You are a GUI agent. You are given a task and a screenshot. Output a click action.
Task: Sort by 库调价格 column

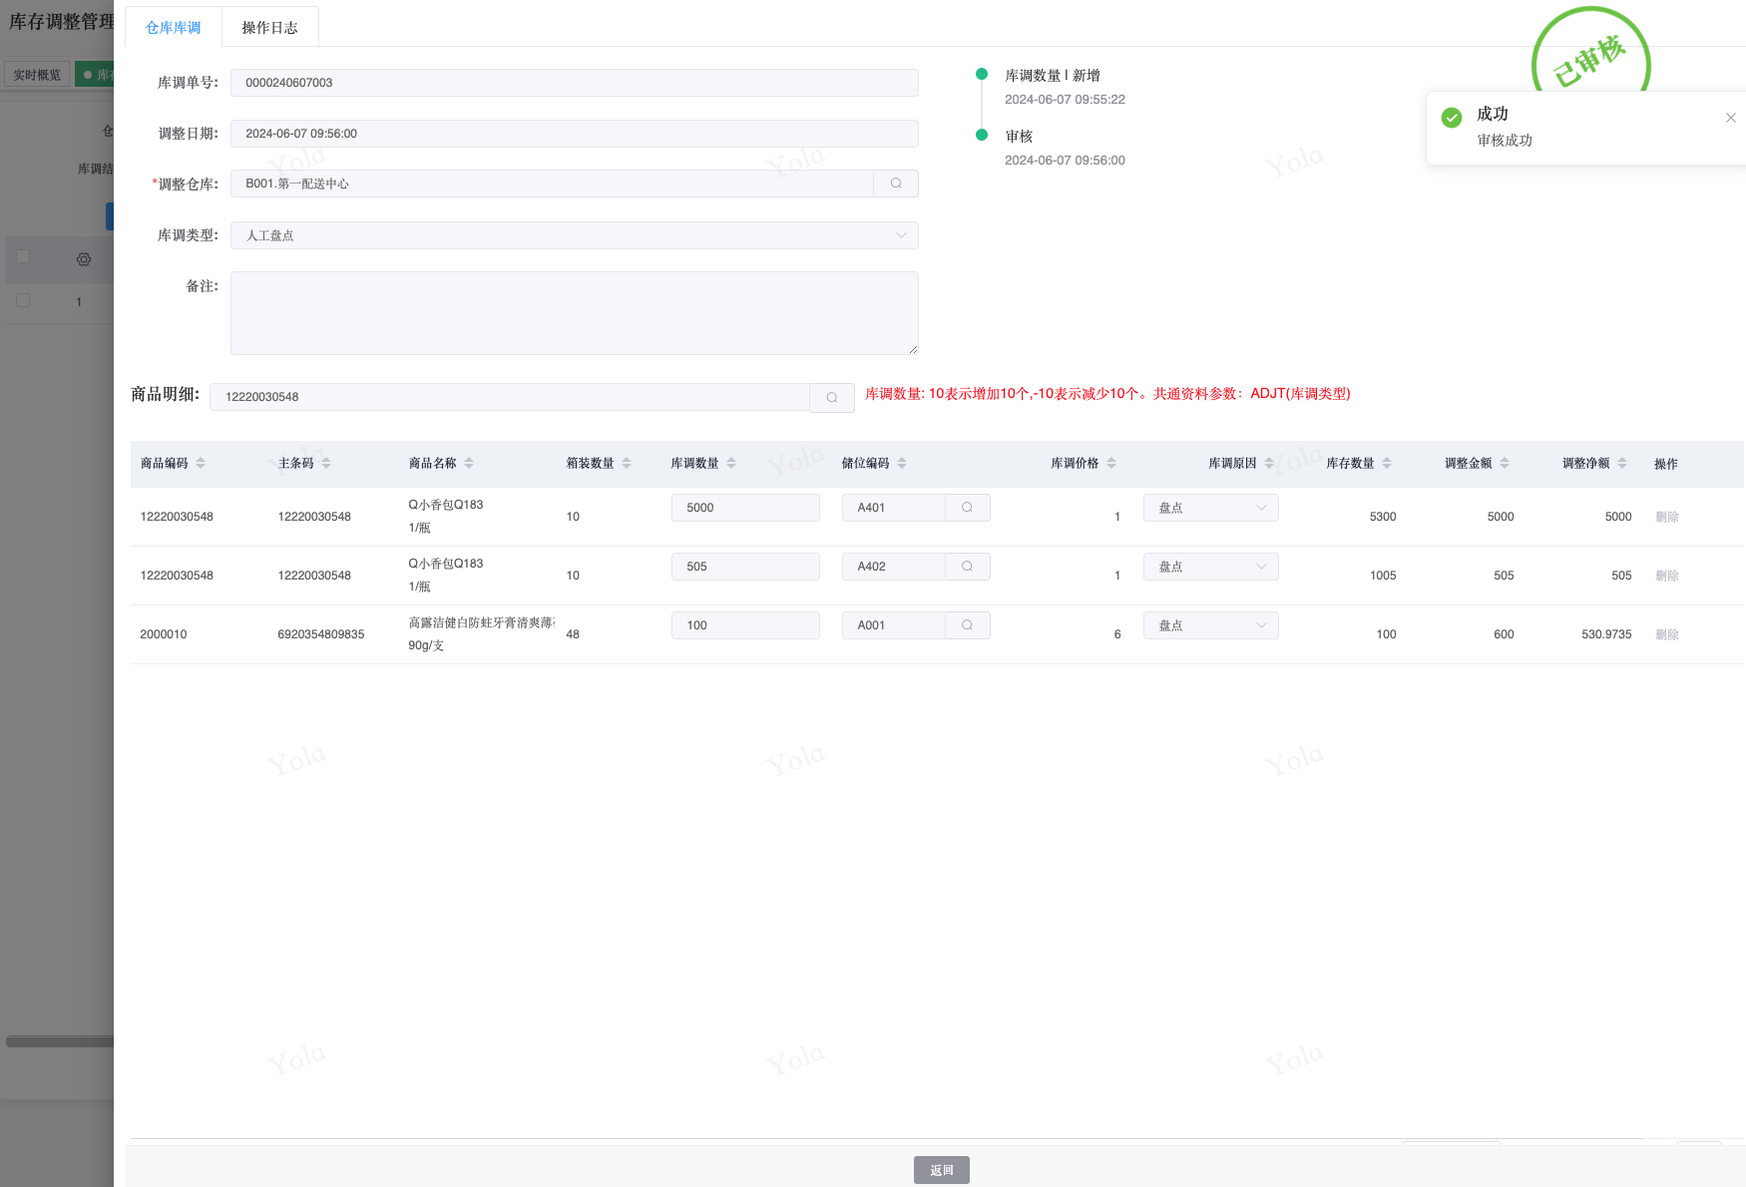point(1111,463)
